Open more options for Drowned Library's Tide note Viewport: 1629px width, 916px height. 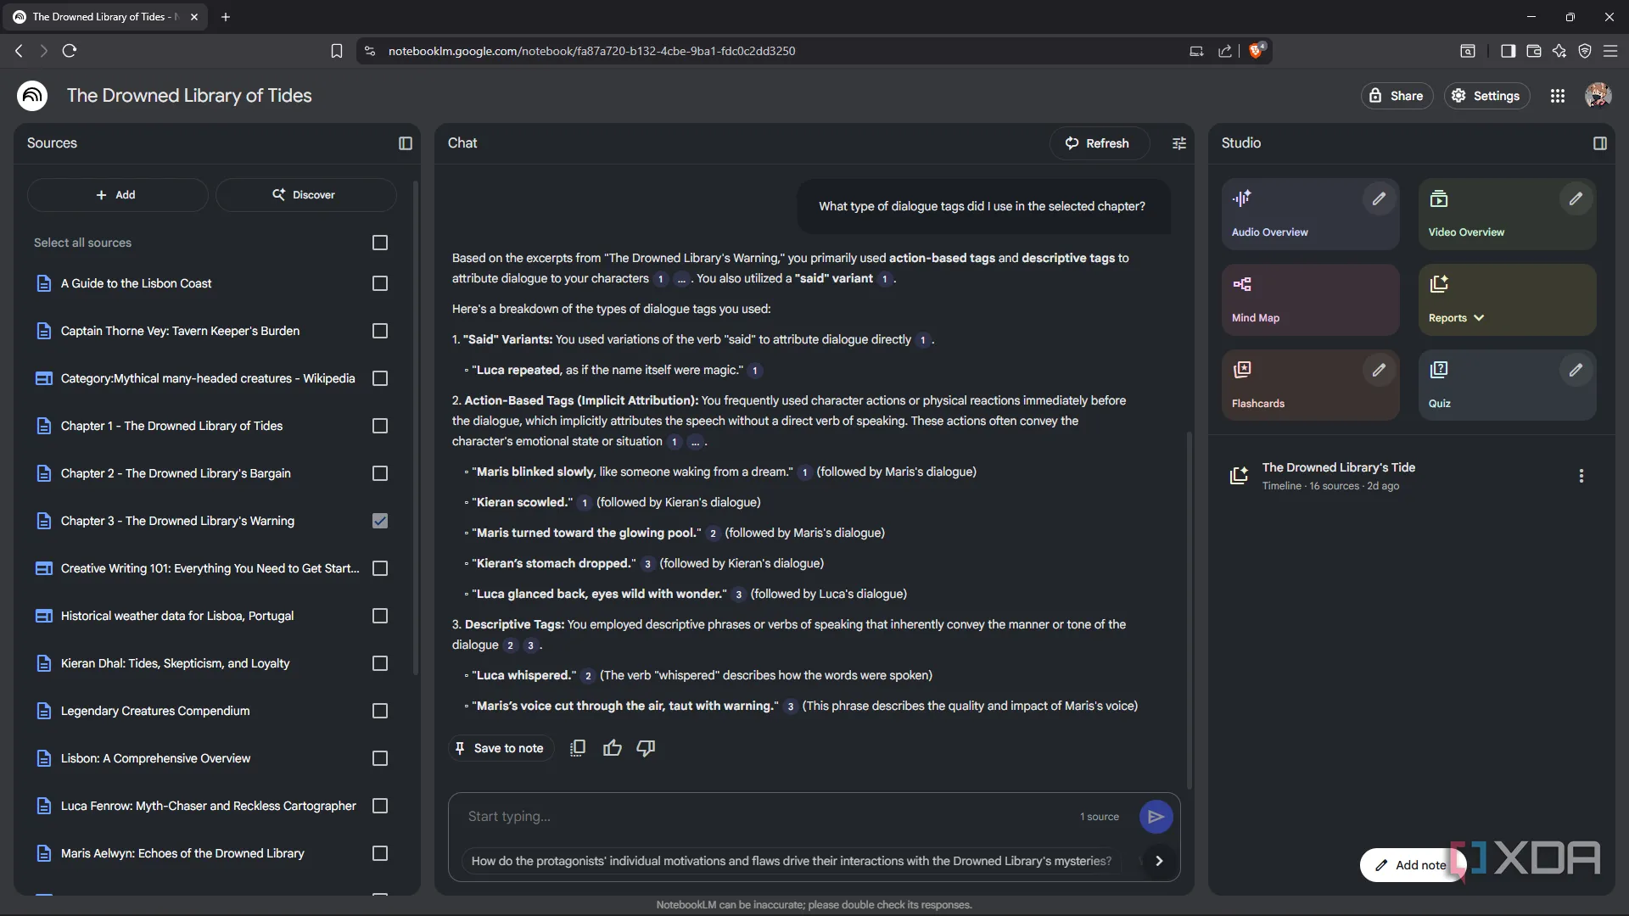click(x=1581, y=476)
